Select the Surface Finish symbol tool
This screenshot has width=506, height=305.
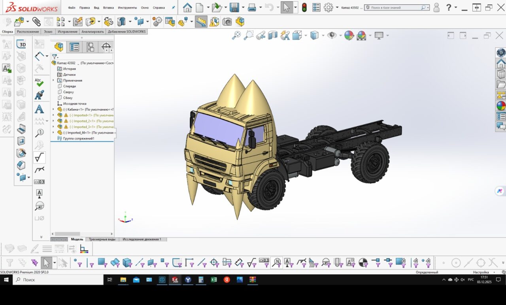click(39, 158)
